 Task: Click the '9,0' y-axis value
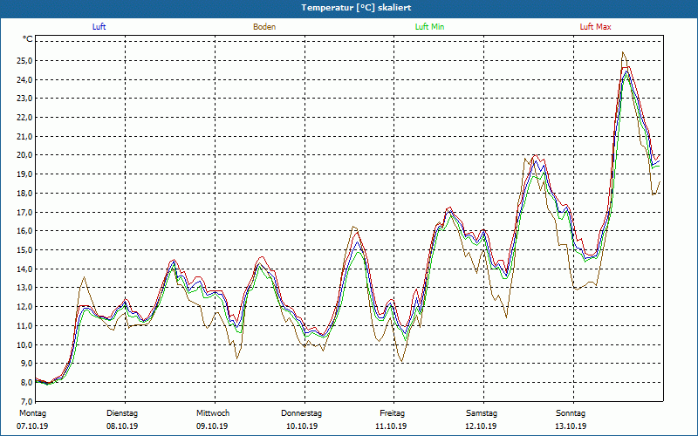[26, 364]
